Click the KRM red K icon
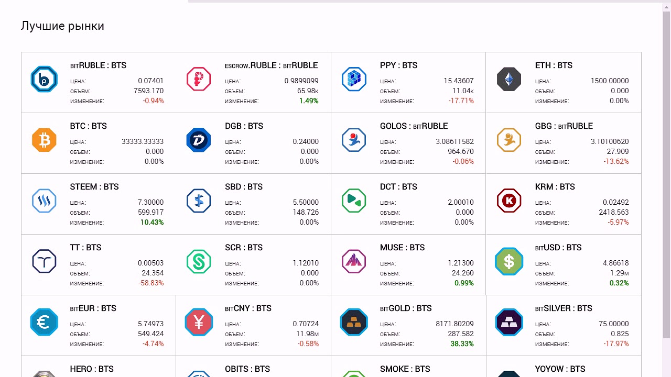Screen dimensions: 671x377 [x=509, y=201]
